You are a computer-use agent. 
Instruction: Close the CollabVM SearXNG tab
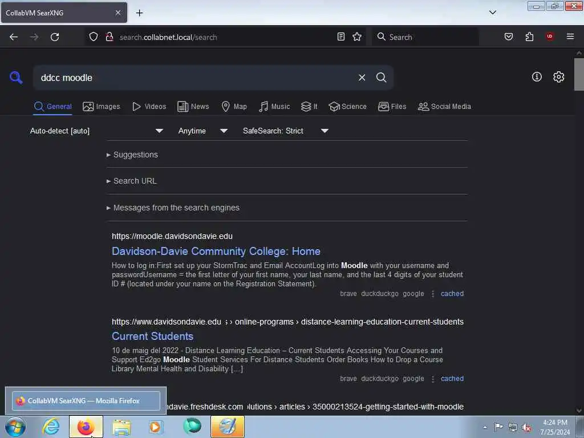118,13
